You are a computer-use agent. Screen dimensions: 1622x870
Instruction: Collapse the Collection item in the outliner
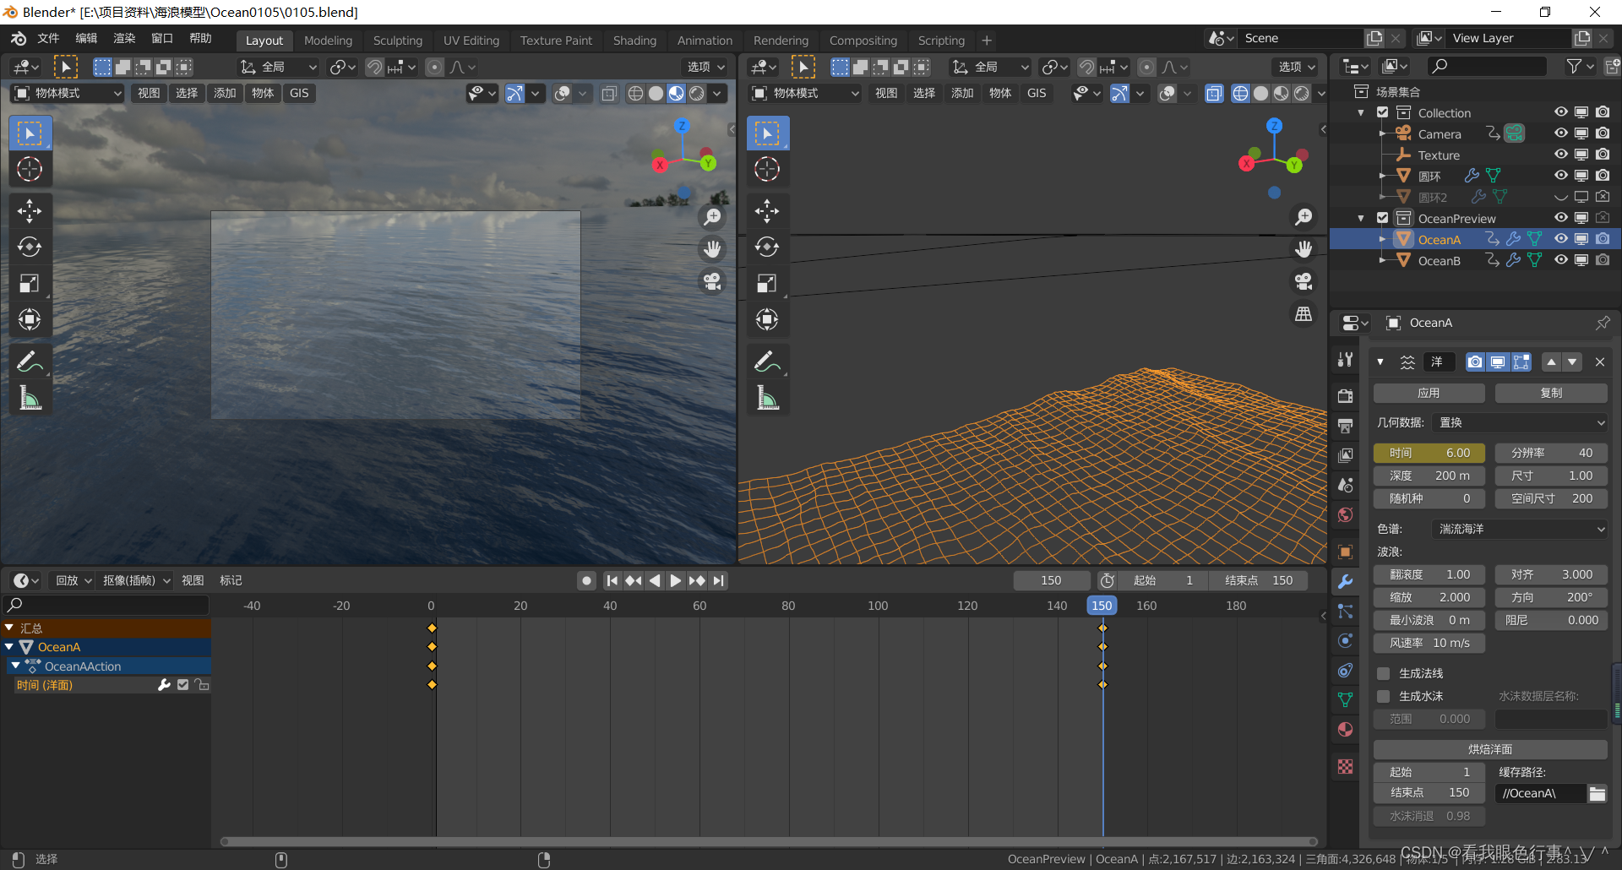tap(1361, 111)
